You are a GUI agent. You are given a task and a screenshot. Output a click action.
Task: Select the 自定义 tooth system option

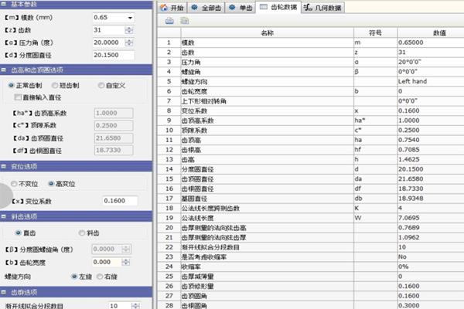[x=103, y=84]
